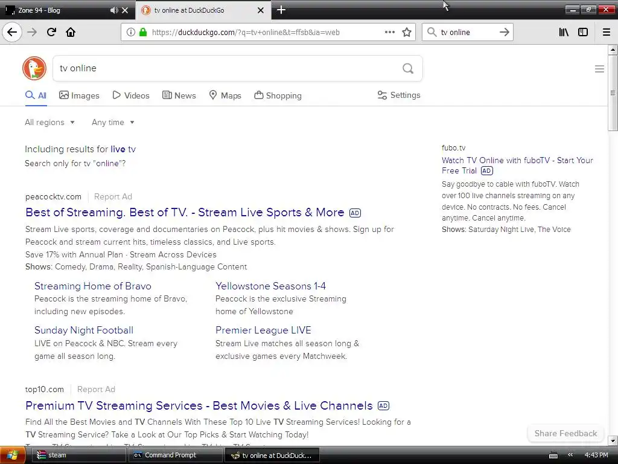This screenshot has height=464, width=618.
Task: Report Ad next to peacocktv.com
Action: click(113, 196)
